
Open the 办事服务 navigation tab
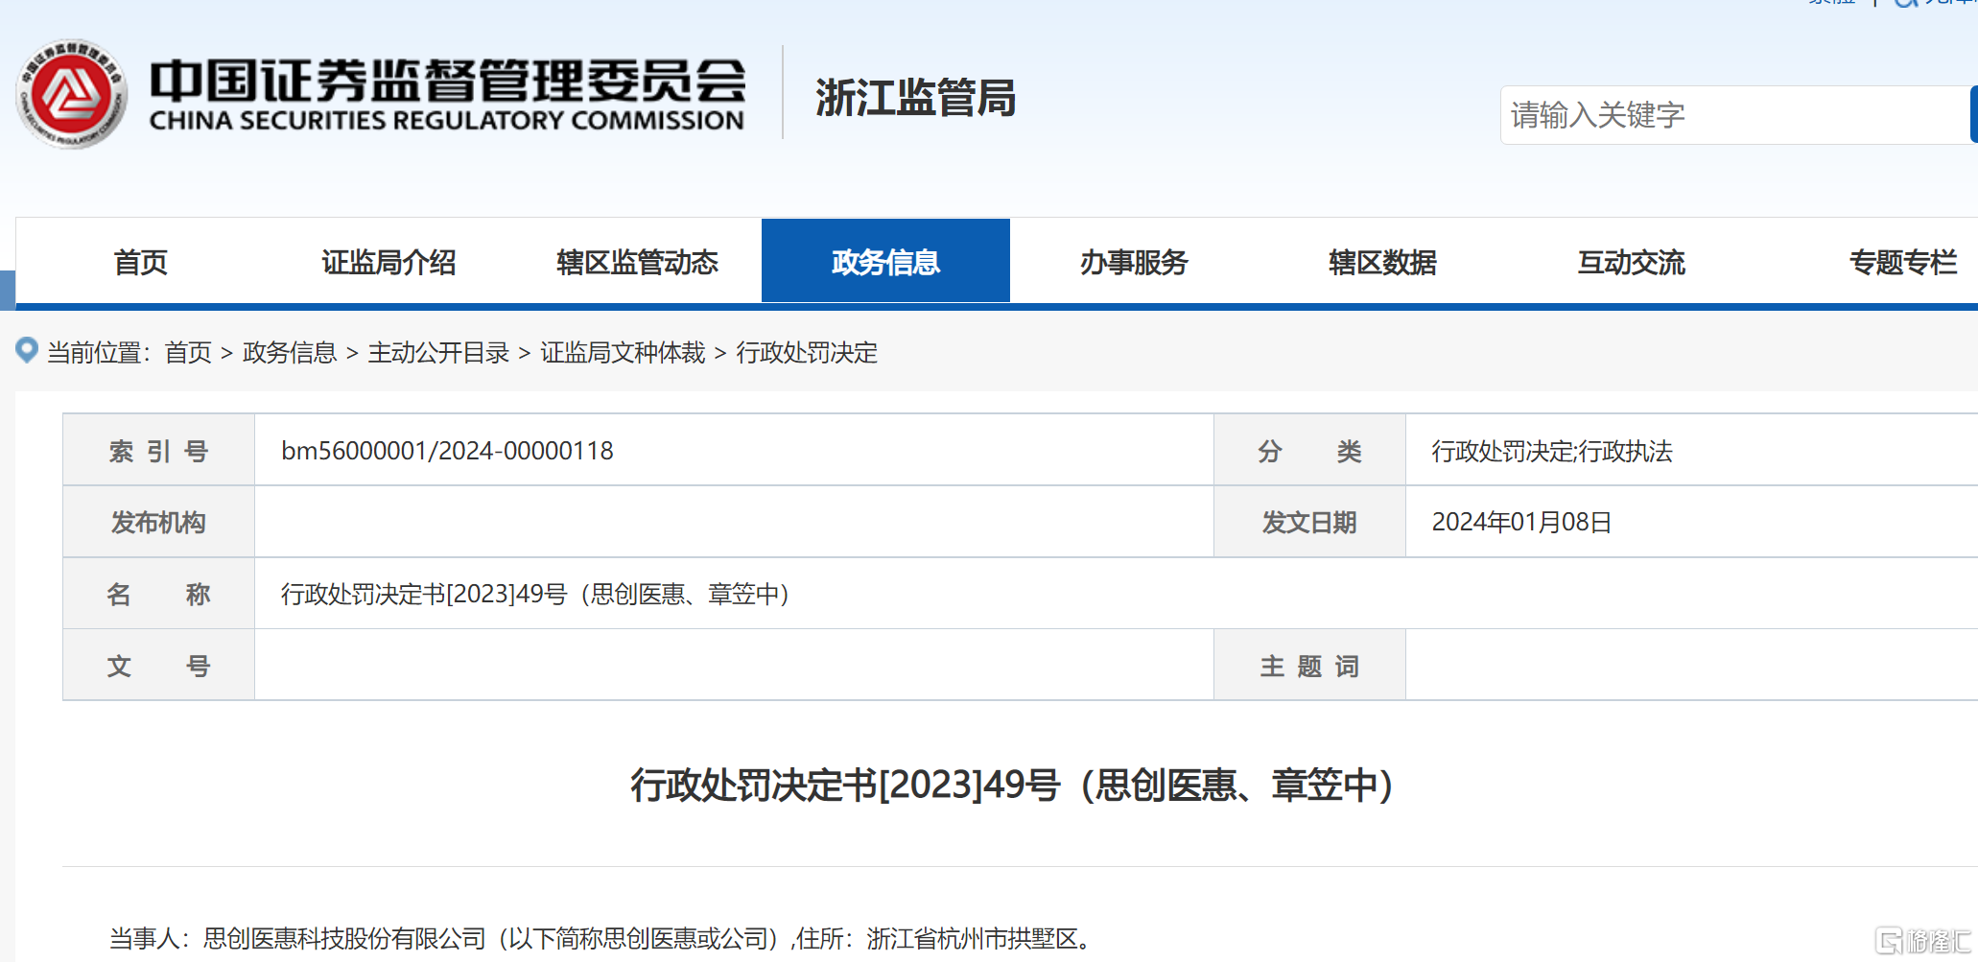pyautogui.click(x=1134, y=262)
